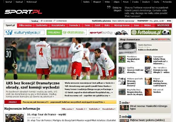
Task: Click the Sport.pl logo
Action: pyautogui.click(x=23, y=12)
